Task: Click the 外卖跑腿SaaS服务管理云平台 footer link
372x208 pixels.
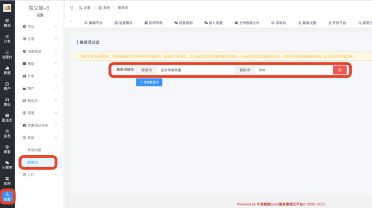Action: click(280, 204)
